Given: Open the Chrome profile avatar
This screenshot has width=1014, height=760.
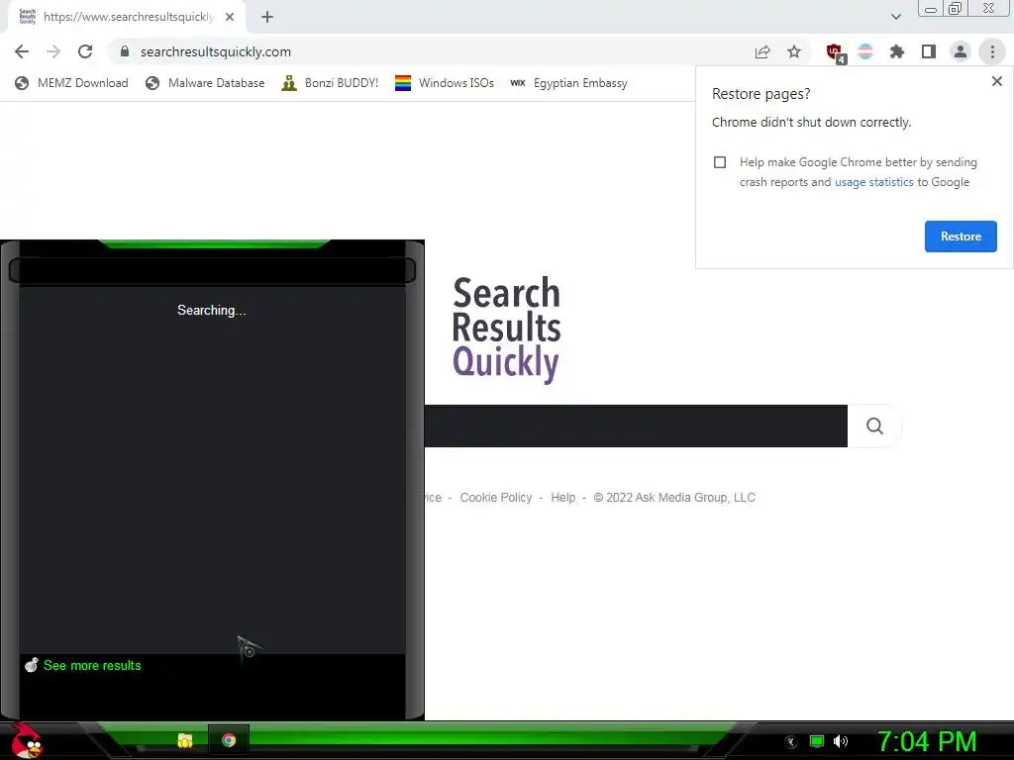Looking at the screenshot, I should [961, 51].
